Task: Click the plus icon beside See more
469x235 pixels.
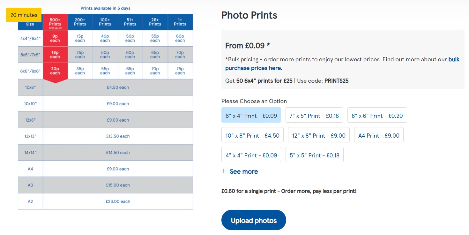Action: 224,171
